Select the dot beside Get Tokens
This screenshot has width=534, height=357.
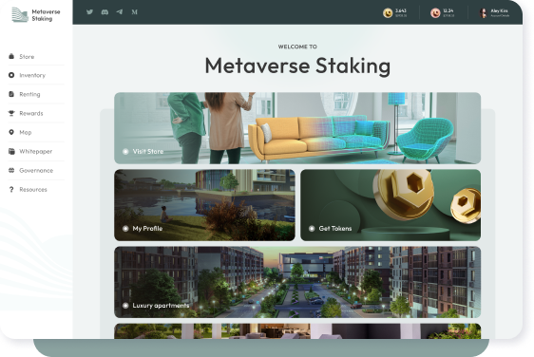312,229
